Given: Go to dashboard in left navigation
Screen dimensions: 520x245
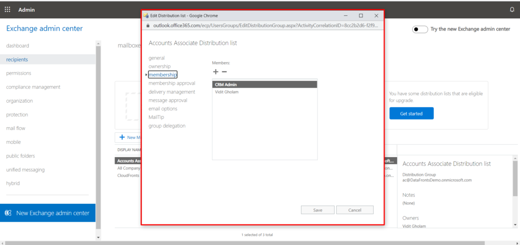Looking at the screenshot, I should point(18,46).
